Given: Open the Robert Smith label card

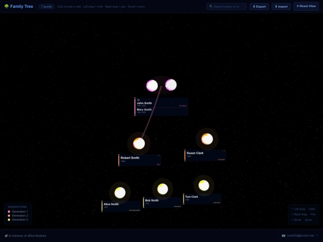Looking at the screenshot, I should tap(139, 160).
